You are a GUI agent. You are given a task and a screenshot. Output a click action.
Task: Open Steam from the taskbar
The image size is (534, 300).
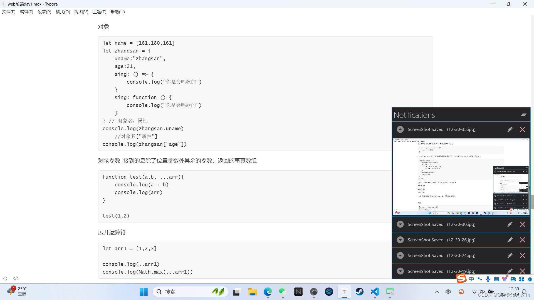tap(359, 292)
